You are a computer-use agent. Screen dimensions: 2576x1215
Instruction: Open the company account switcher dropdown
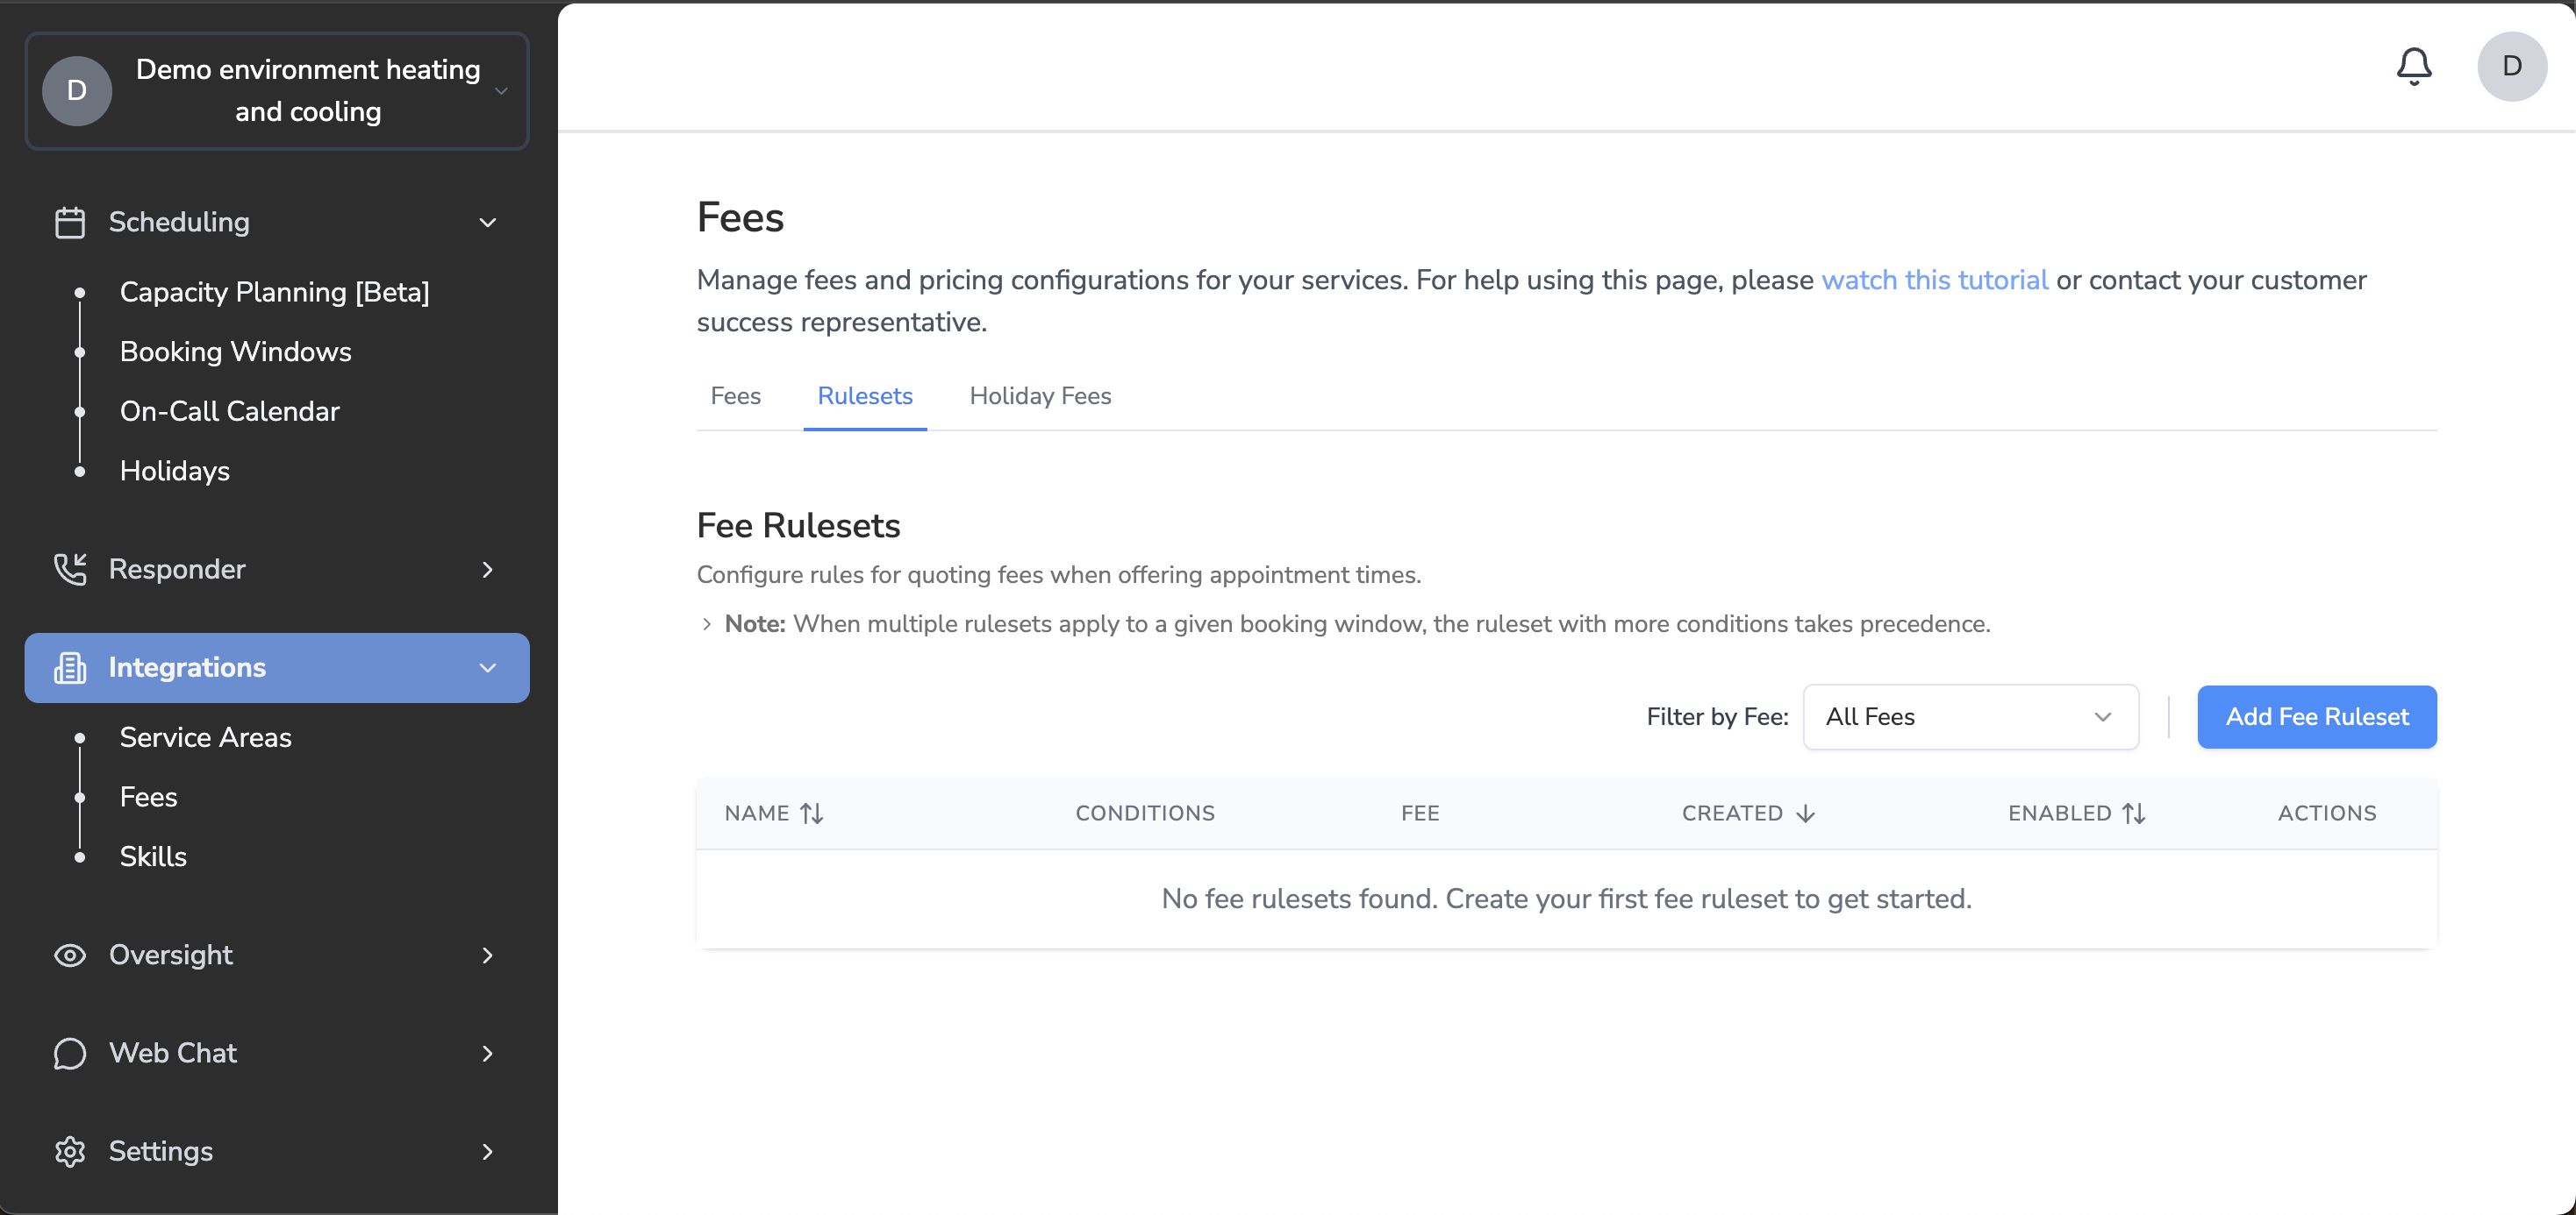277,91
